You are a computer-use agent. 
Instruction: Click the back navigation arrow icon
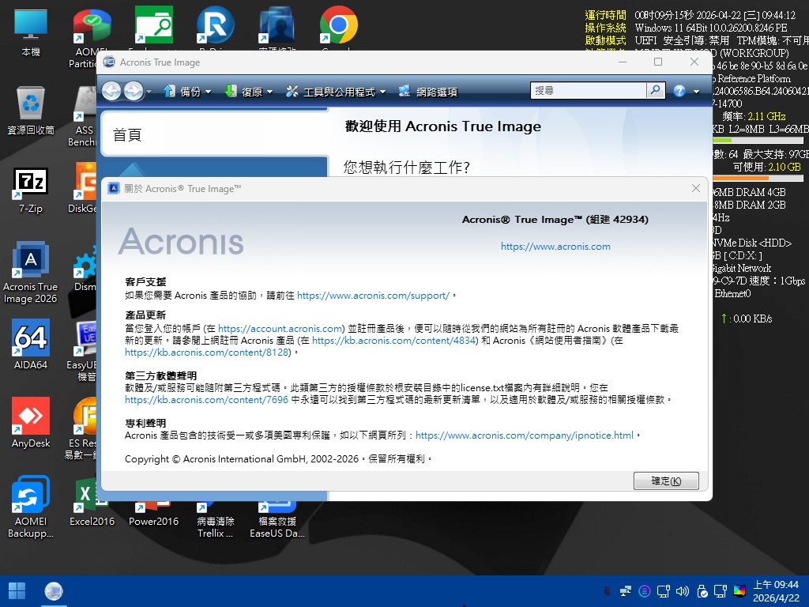(x=111, y=91)
